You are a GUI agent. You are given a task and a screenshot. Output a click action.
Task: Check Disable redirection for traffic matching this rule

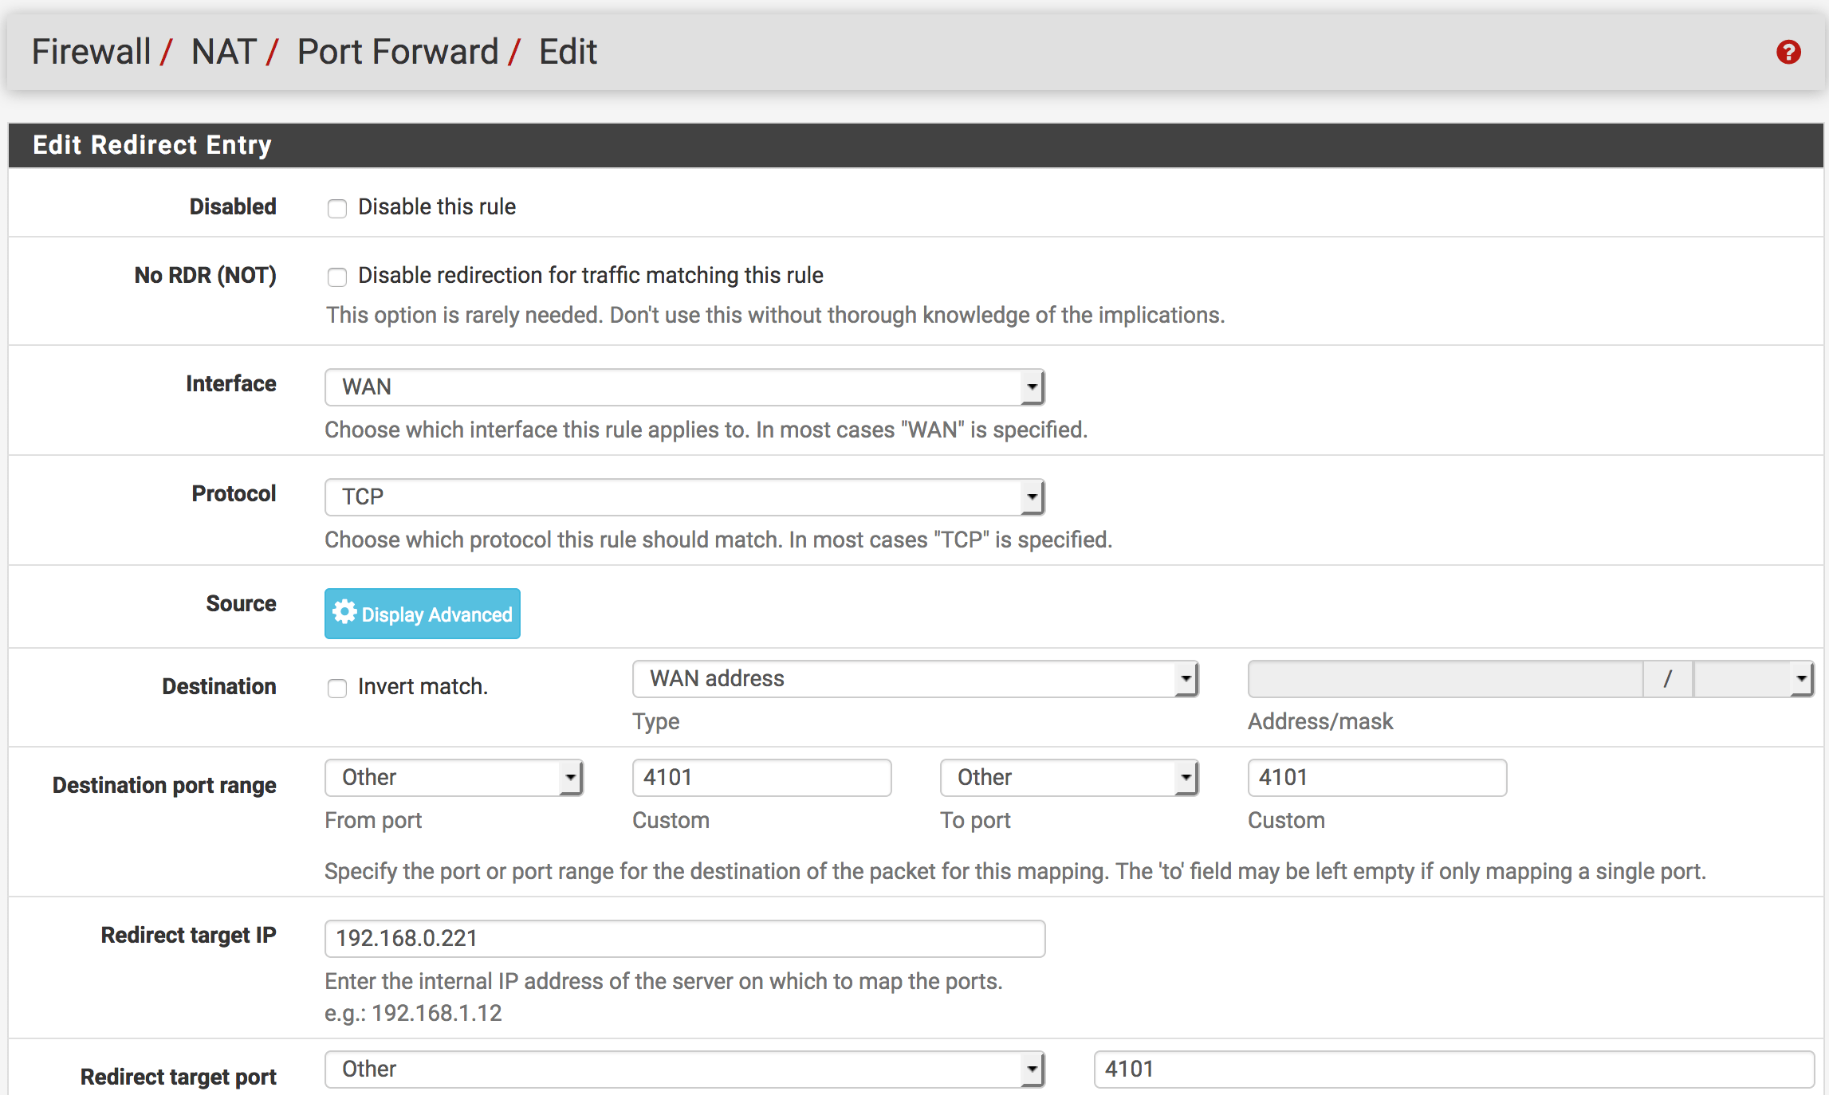[x=337, y=277]
